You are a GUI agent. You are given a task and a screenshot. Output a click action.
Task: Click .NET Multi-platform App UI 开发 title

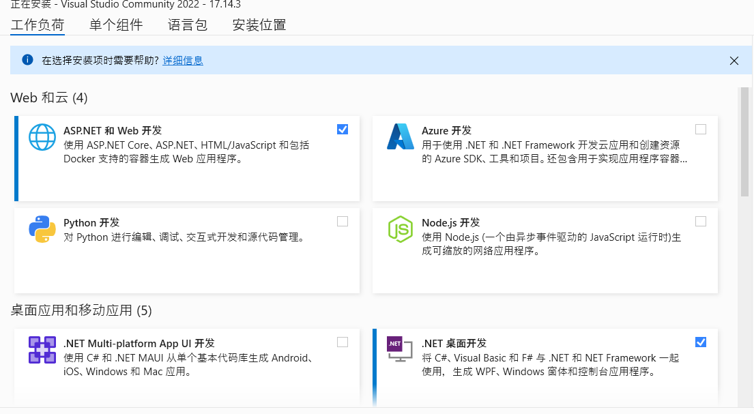pyautogui.click(x=139, y=343)
